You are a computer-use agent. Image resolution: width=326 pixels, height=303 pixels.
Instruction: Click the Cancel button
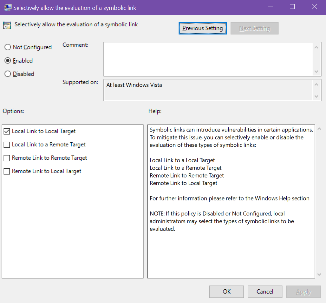point(265,292)
